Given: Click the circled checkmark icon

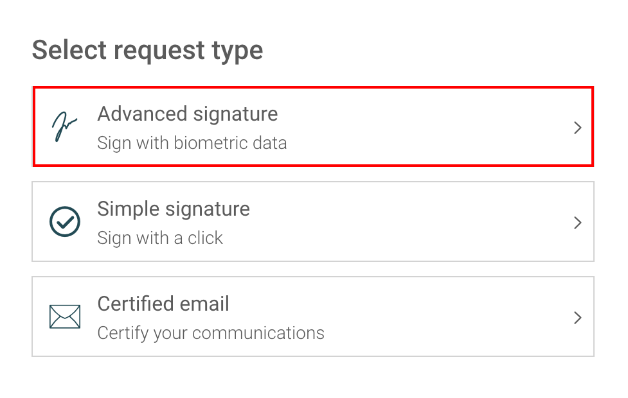Looking at the screenshot, I should (65, 221).
